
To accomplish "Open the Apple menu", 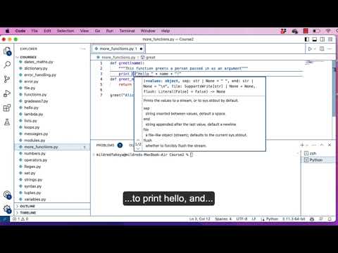I will click(x=8, y=31).
